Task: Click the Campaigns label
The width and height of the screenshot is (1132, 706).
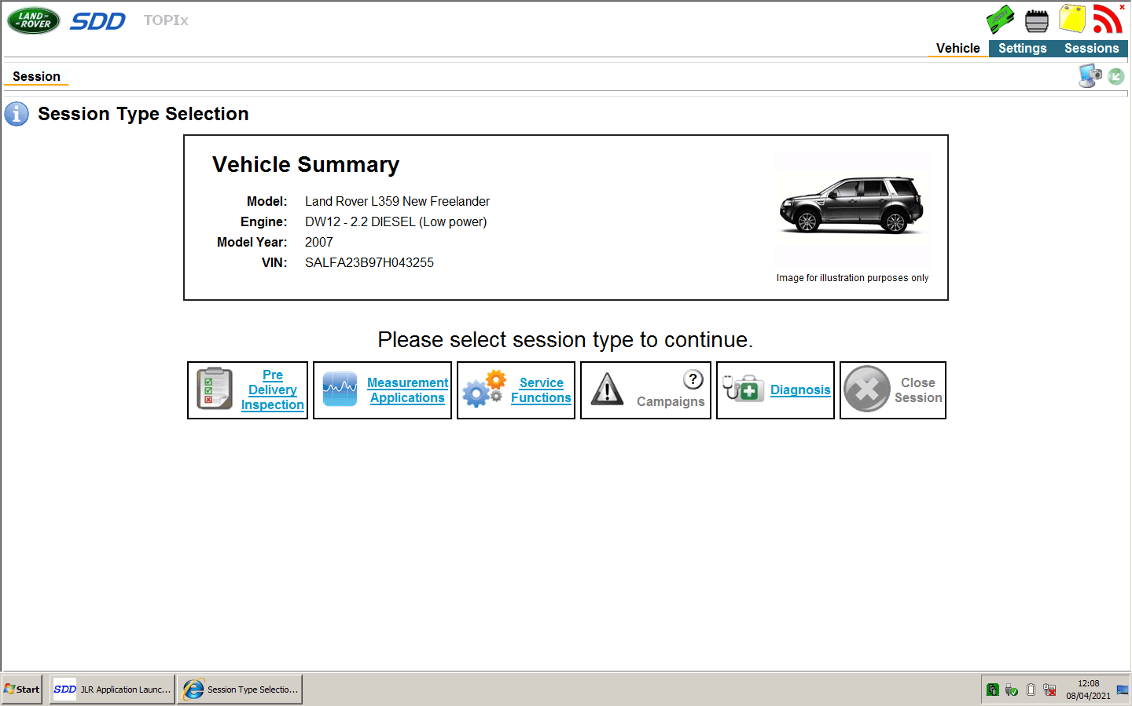Action: tap(671, 401)
